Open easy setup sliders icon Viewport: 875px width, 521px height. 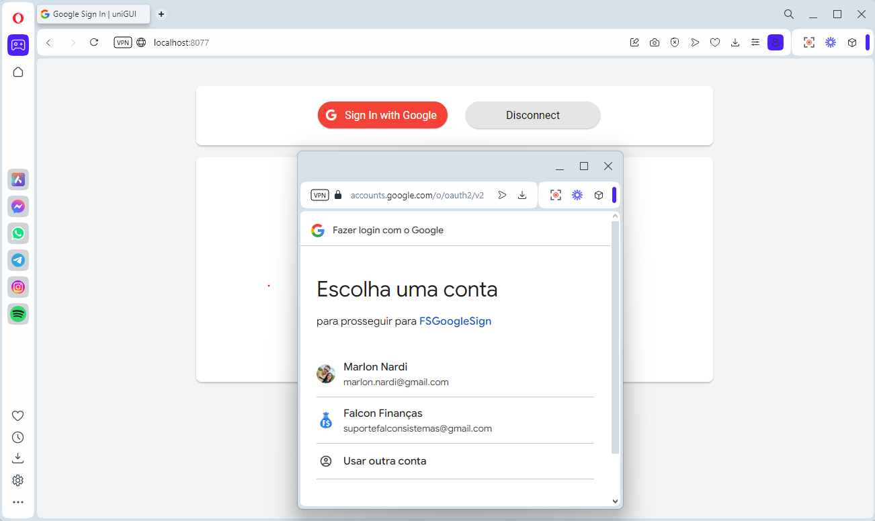pos(755,42)
